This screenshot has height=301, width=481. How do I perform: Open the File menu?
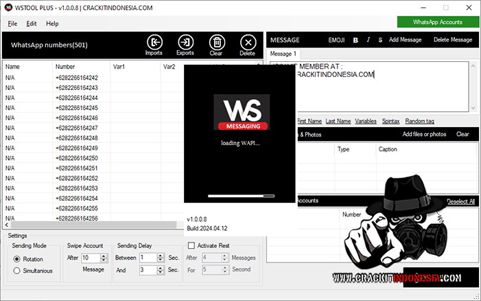click(x=12, y=23)
